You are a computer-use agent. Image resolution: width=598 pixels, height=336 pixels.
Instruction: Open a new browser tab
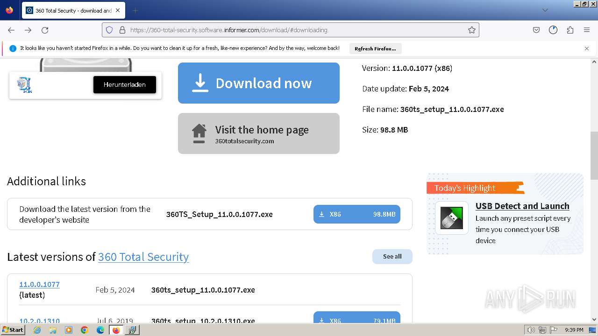click(135, 10)
